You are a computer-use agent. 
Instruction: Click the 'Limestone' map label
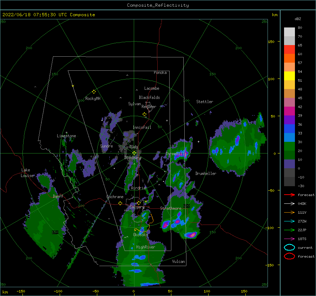tap(66, 136)
